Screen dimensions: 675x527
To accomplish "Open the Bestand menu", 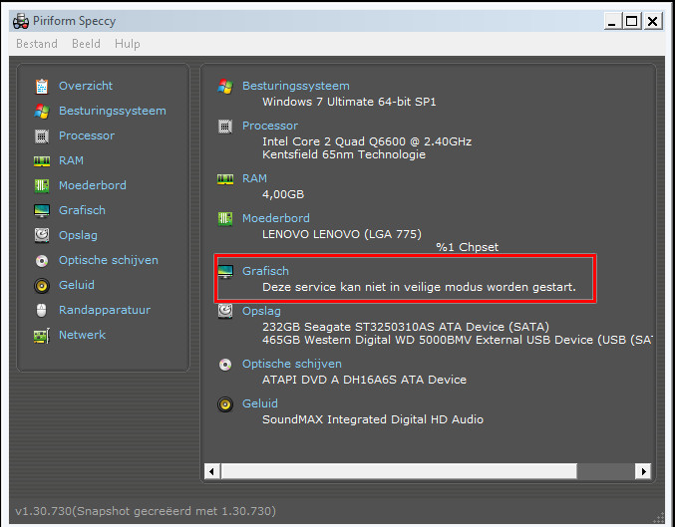I will [37, 44].
